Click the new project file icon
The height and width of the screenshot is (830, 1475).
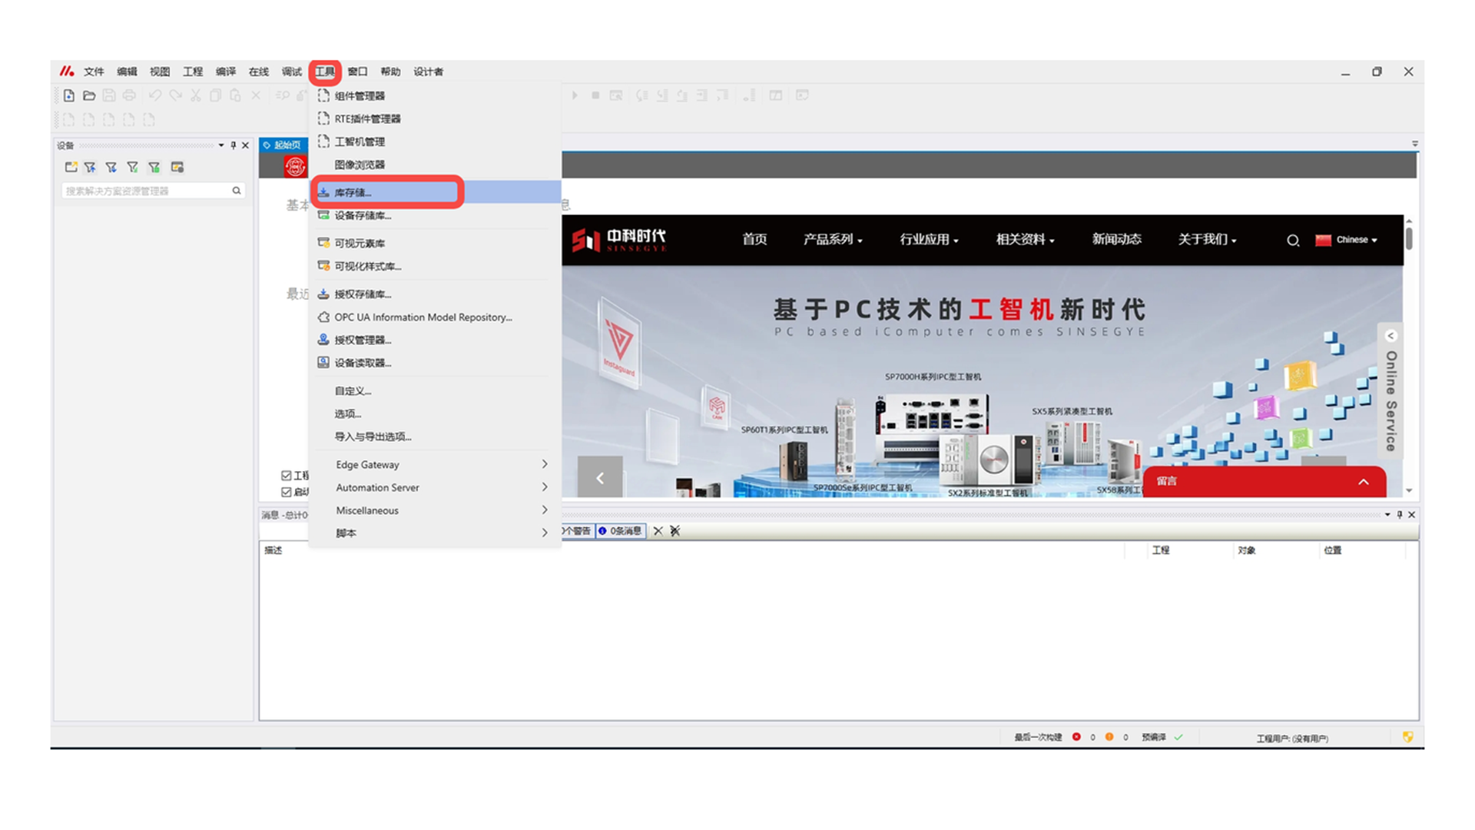coord(69,95)
